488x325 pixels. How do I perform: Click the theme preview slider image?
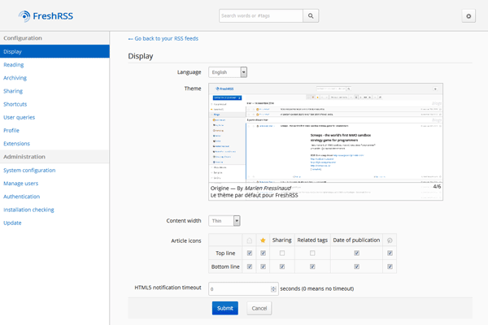pyautogui.click(x=326, y=132)
